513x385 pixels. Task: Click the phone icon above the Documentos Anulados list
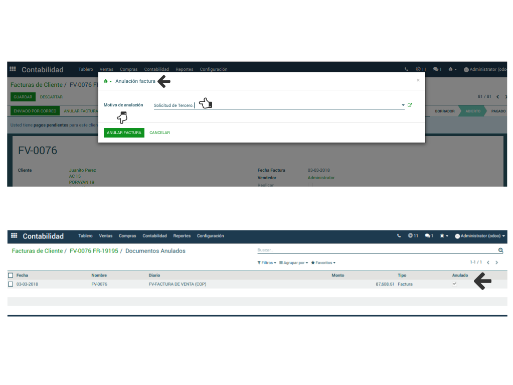399,236
